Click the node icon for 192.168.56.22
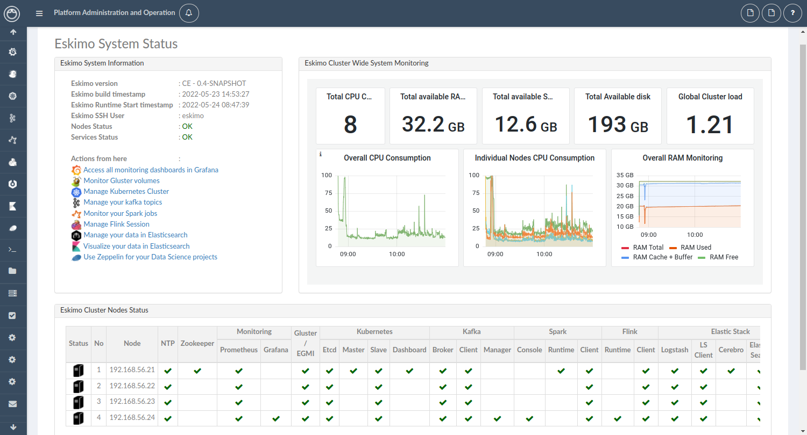807x435 pixels. pos(79,387)
